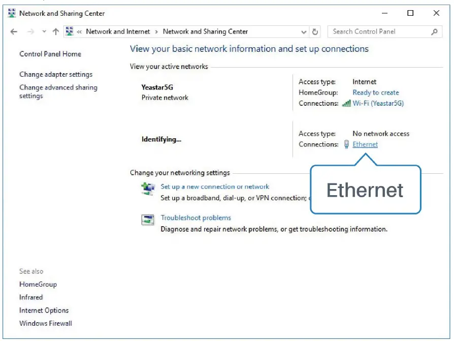Click the Search Control Panel field
The height and width of the screenshot is (341, 454).
point(385,32)
